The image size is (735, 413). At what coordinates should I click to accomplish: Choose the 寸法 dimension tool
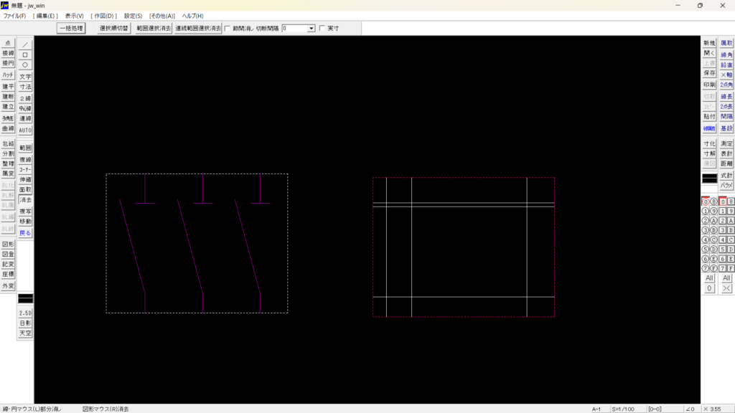click(25, 87)
